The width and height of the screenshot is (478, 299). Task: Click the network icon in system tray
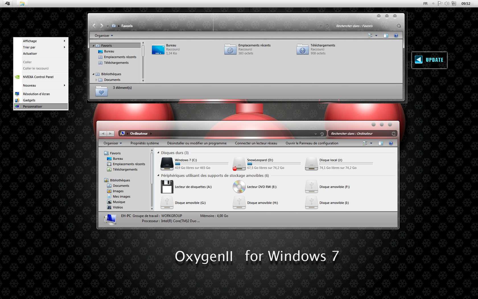tap(454, 3)
